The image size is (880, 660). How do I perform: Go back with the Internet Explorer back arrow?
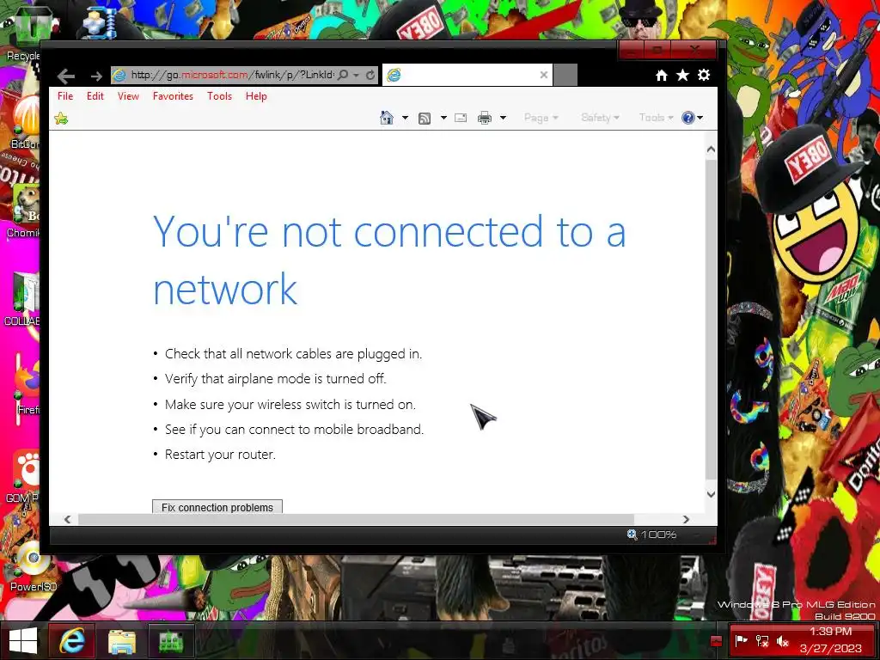click(65, 76)
